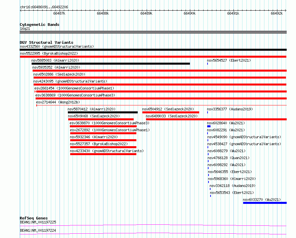Screen dimensions: 296x238
Task: Click the 16q21 band name text
Action: pos(25,29)
